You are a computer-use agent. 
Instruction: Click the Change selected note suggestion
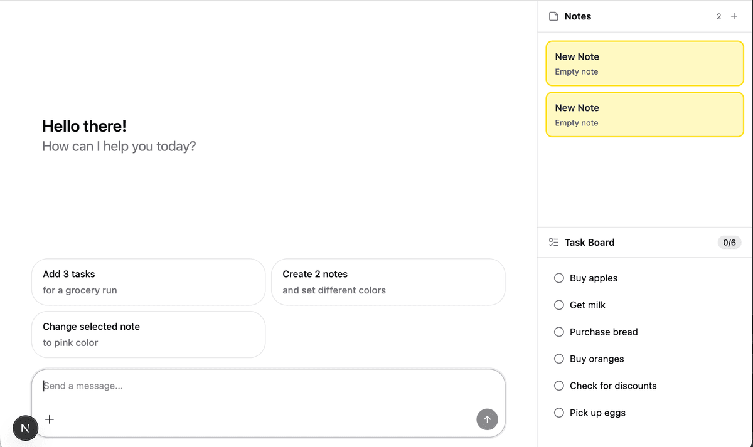[x=148, y=335]
